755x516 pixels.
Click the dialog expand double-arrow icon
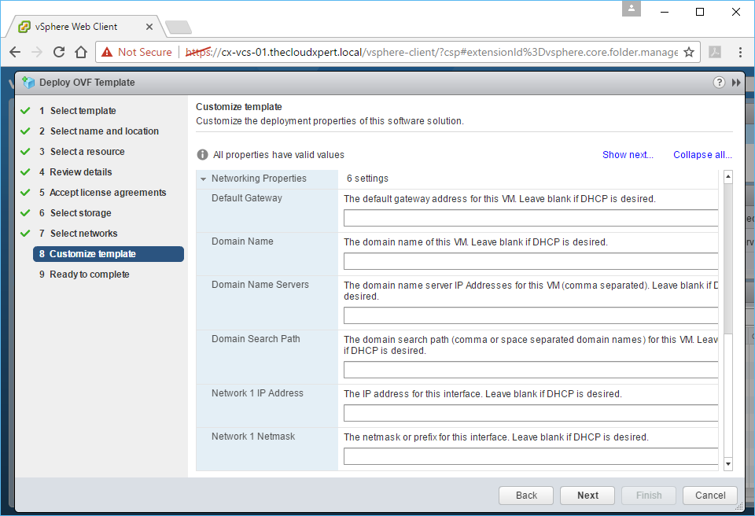click(x=736, y=83)
